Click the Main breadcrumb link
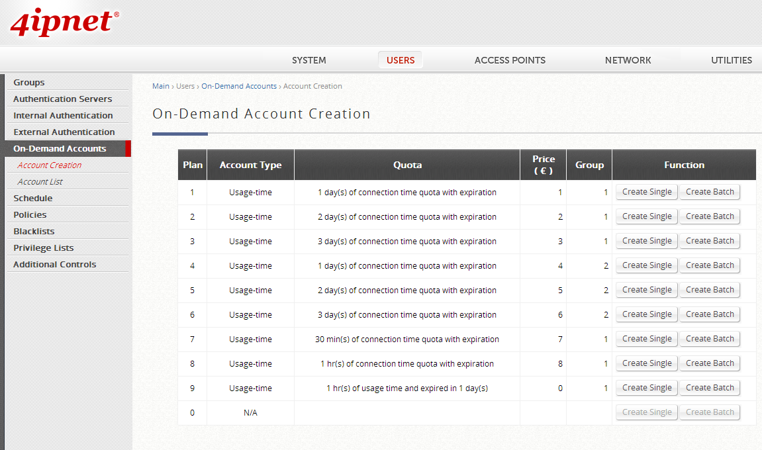This screenshot has width=762, height=450. tap(161, 86)
